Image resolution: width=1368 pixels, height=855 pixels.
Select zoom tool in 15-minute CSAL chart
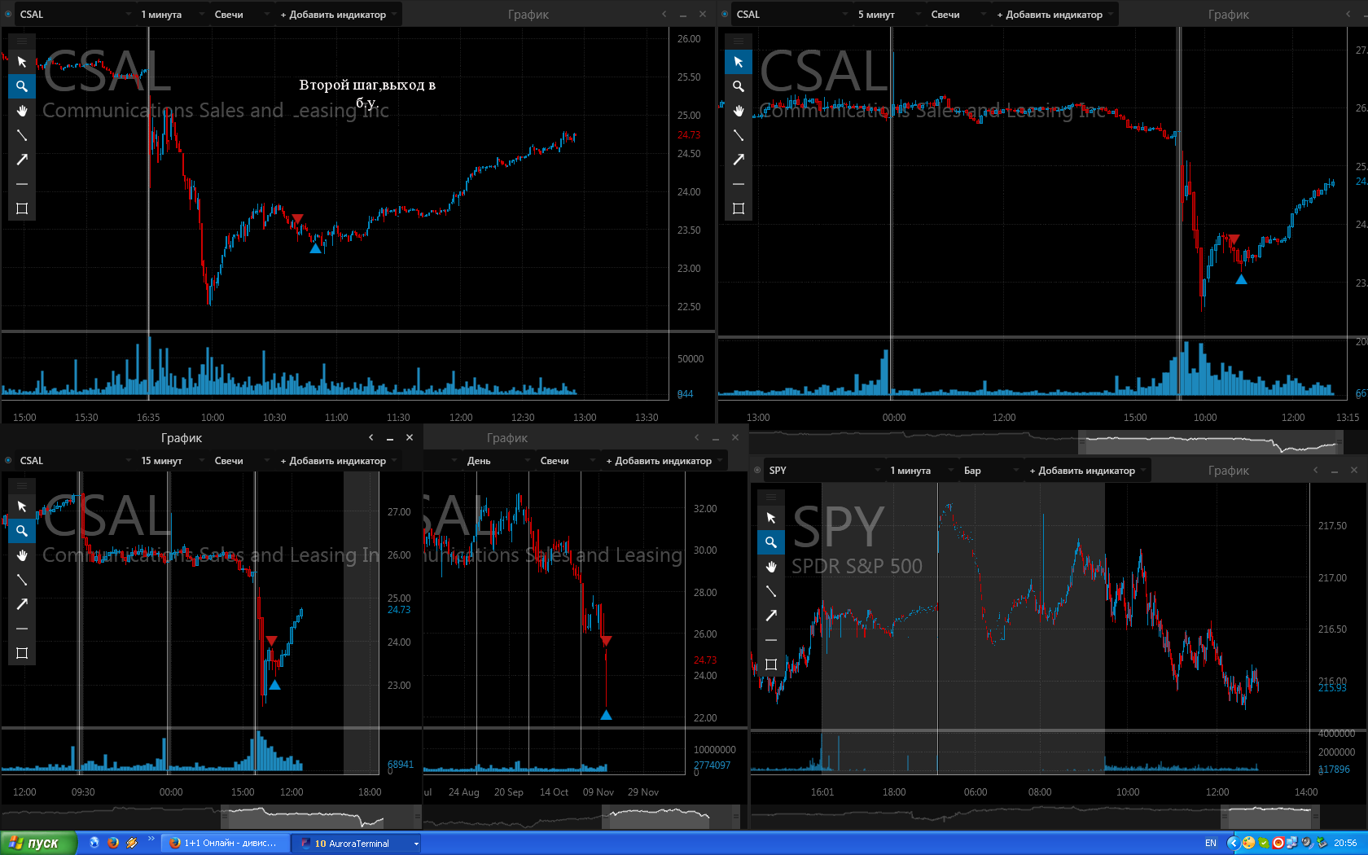[x=22, y=531]
